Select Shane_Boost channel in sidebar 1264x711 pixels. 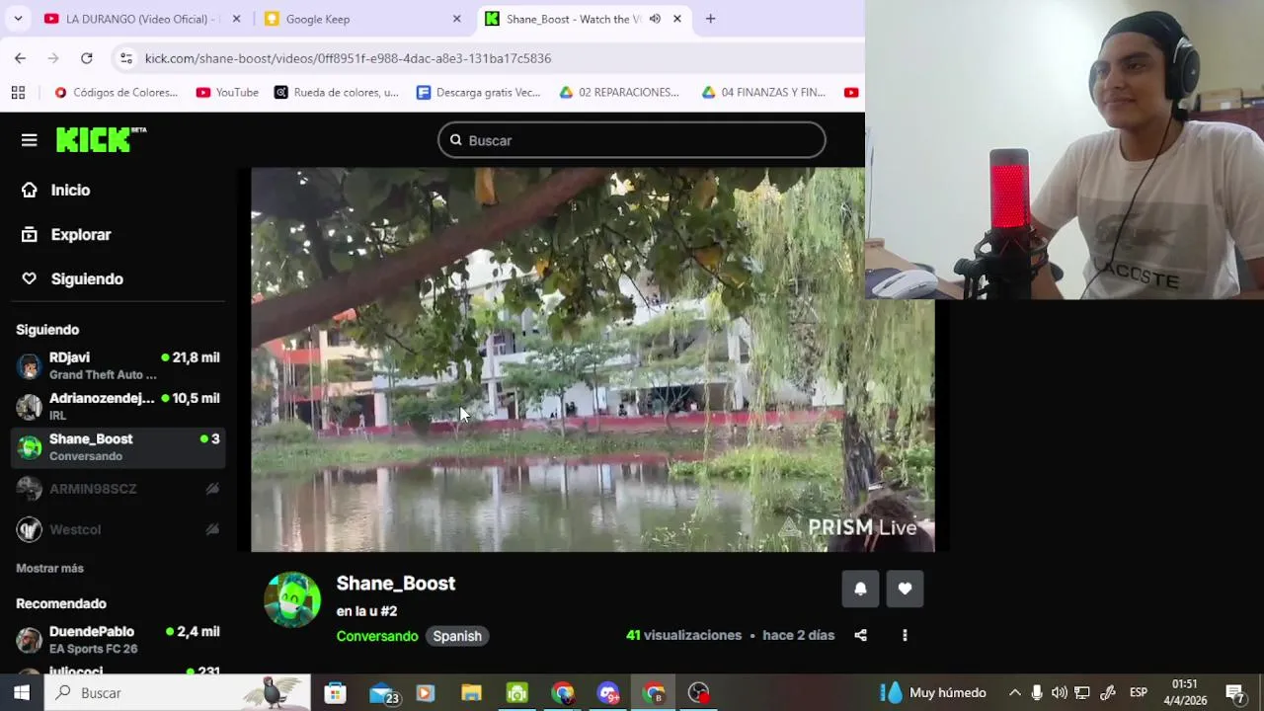pos(118,446)
